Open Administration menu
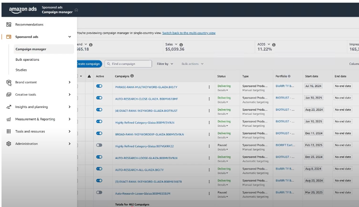Viewport: 359px width, 207px height. (26, 144)
